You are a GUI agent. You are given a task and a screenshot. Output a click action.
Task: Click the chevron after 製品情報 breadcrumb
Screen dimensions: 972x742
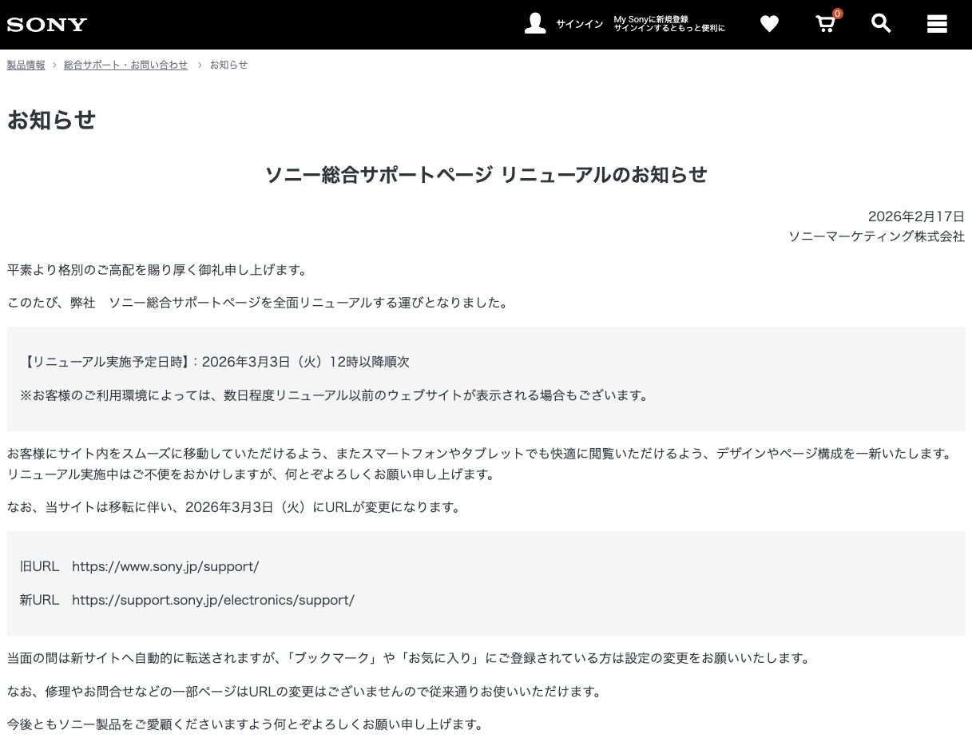54,65
